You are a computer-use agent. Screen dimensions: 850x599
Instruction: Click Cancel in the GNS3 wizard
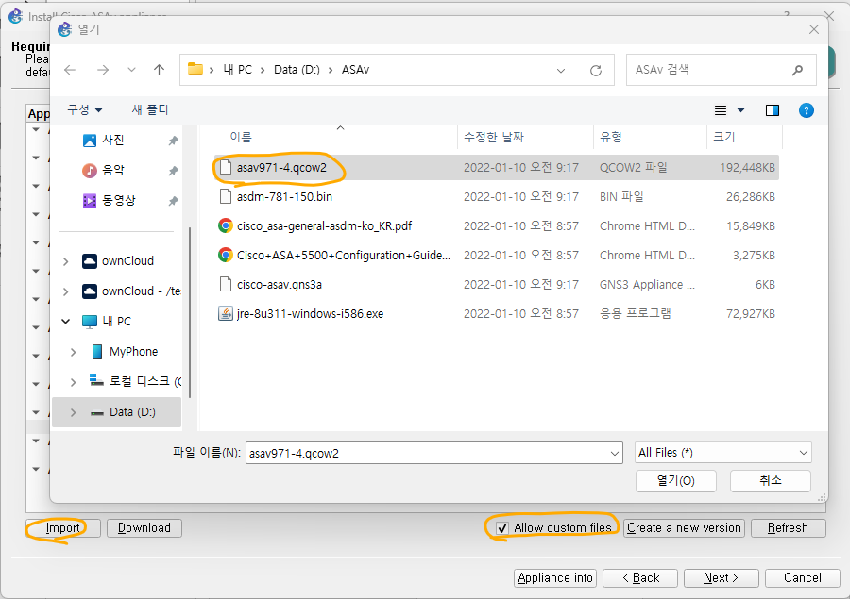point(803,578)
